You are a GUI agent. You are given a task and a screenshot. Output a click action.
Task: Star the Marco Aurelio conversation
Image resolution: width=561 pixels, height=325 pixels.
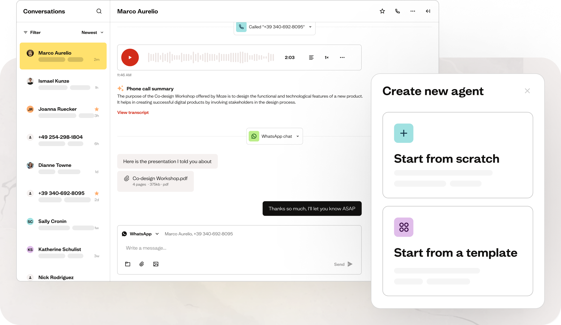click(x=382, y=11)
